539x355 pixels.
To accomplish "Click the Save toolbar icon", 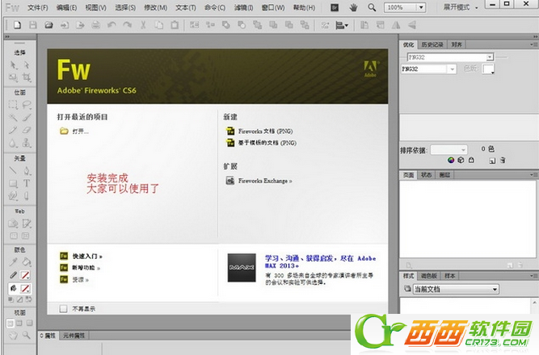I will pyautogui.click(x=33, y=25).
